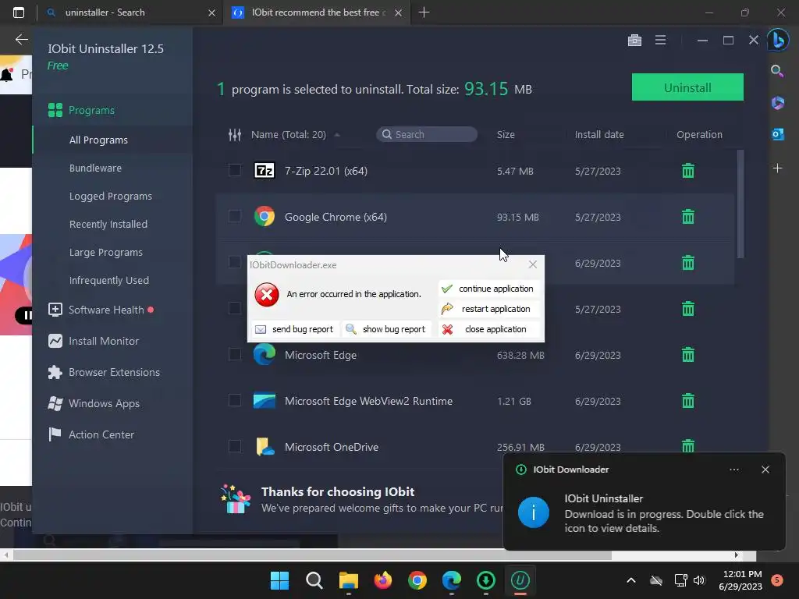This screenshot has width=799, height=599.
Task: Open Windows Start menu
Action: 279,580
